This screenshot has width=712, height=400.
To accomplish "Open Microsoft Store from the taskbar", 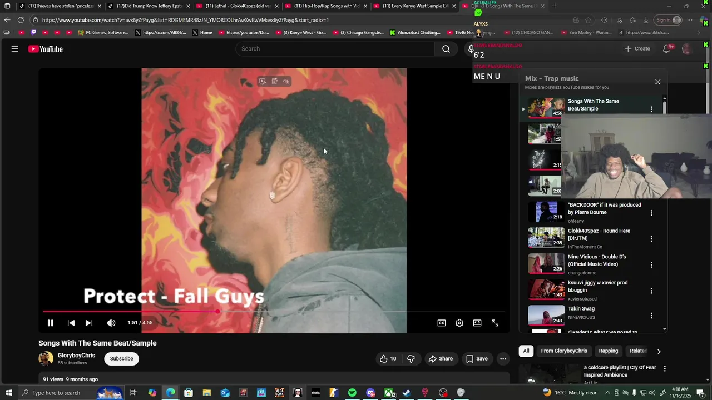I will [189, 393].
